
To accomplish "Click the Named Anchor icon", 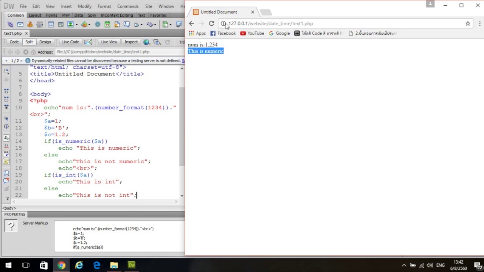I will 30,24.
